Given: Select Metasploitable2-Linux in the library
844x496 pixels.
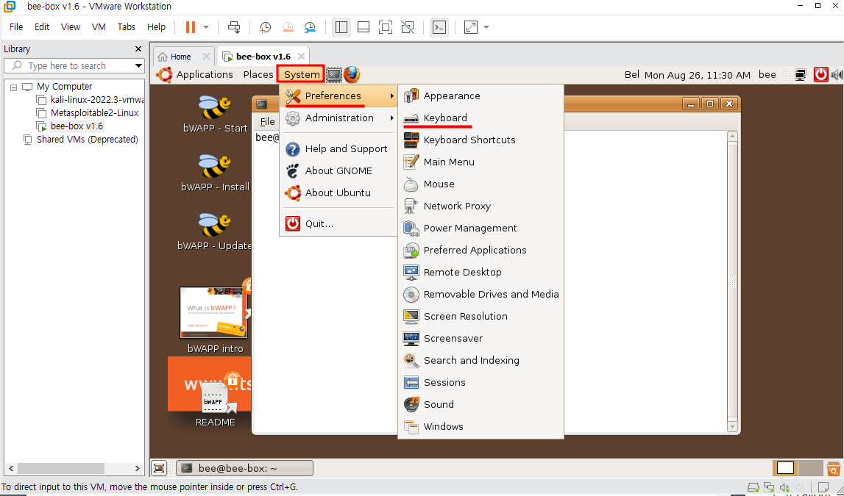Looking at the screenshot, I should point(88,113).
